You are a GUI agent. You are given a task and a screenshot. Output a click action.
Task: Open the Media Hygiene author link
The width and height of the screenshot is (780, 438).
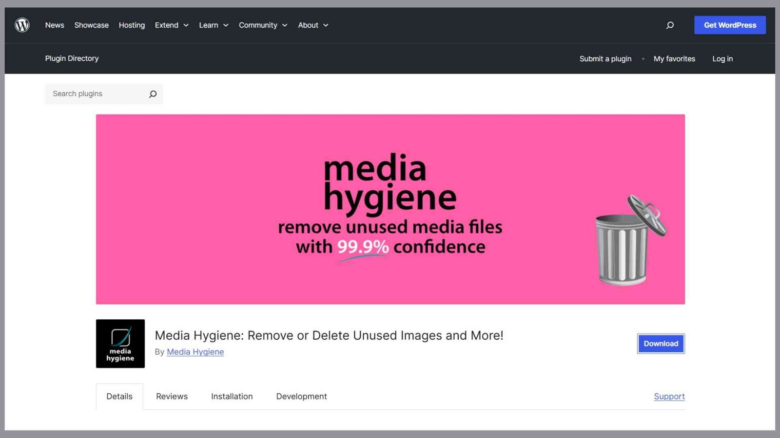pos(195,352)
